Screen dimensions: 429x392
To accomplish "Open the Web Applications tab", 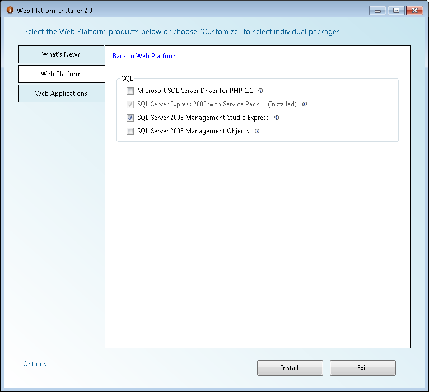I will pyautogui.click(x=62, y=94).
